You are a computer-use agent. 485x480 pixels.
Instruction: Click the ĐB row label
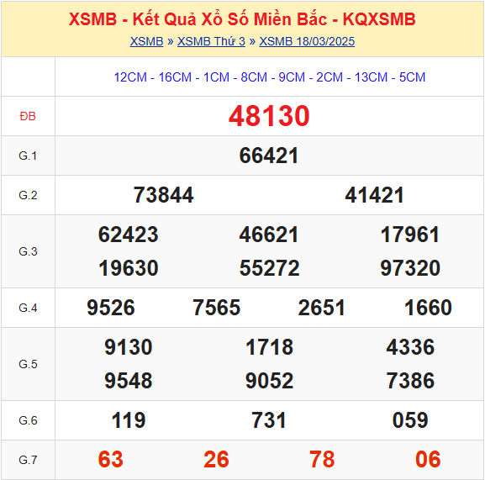click(x=28, y=116)
